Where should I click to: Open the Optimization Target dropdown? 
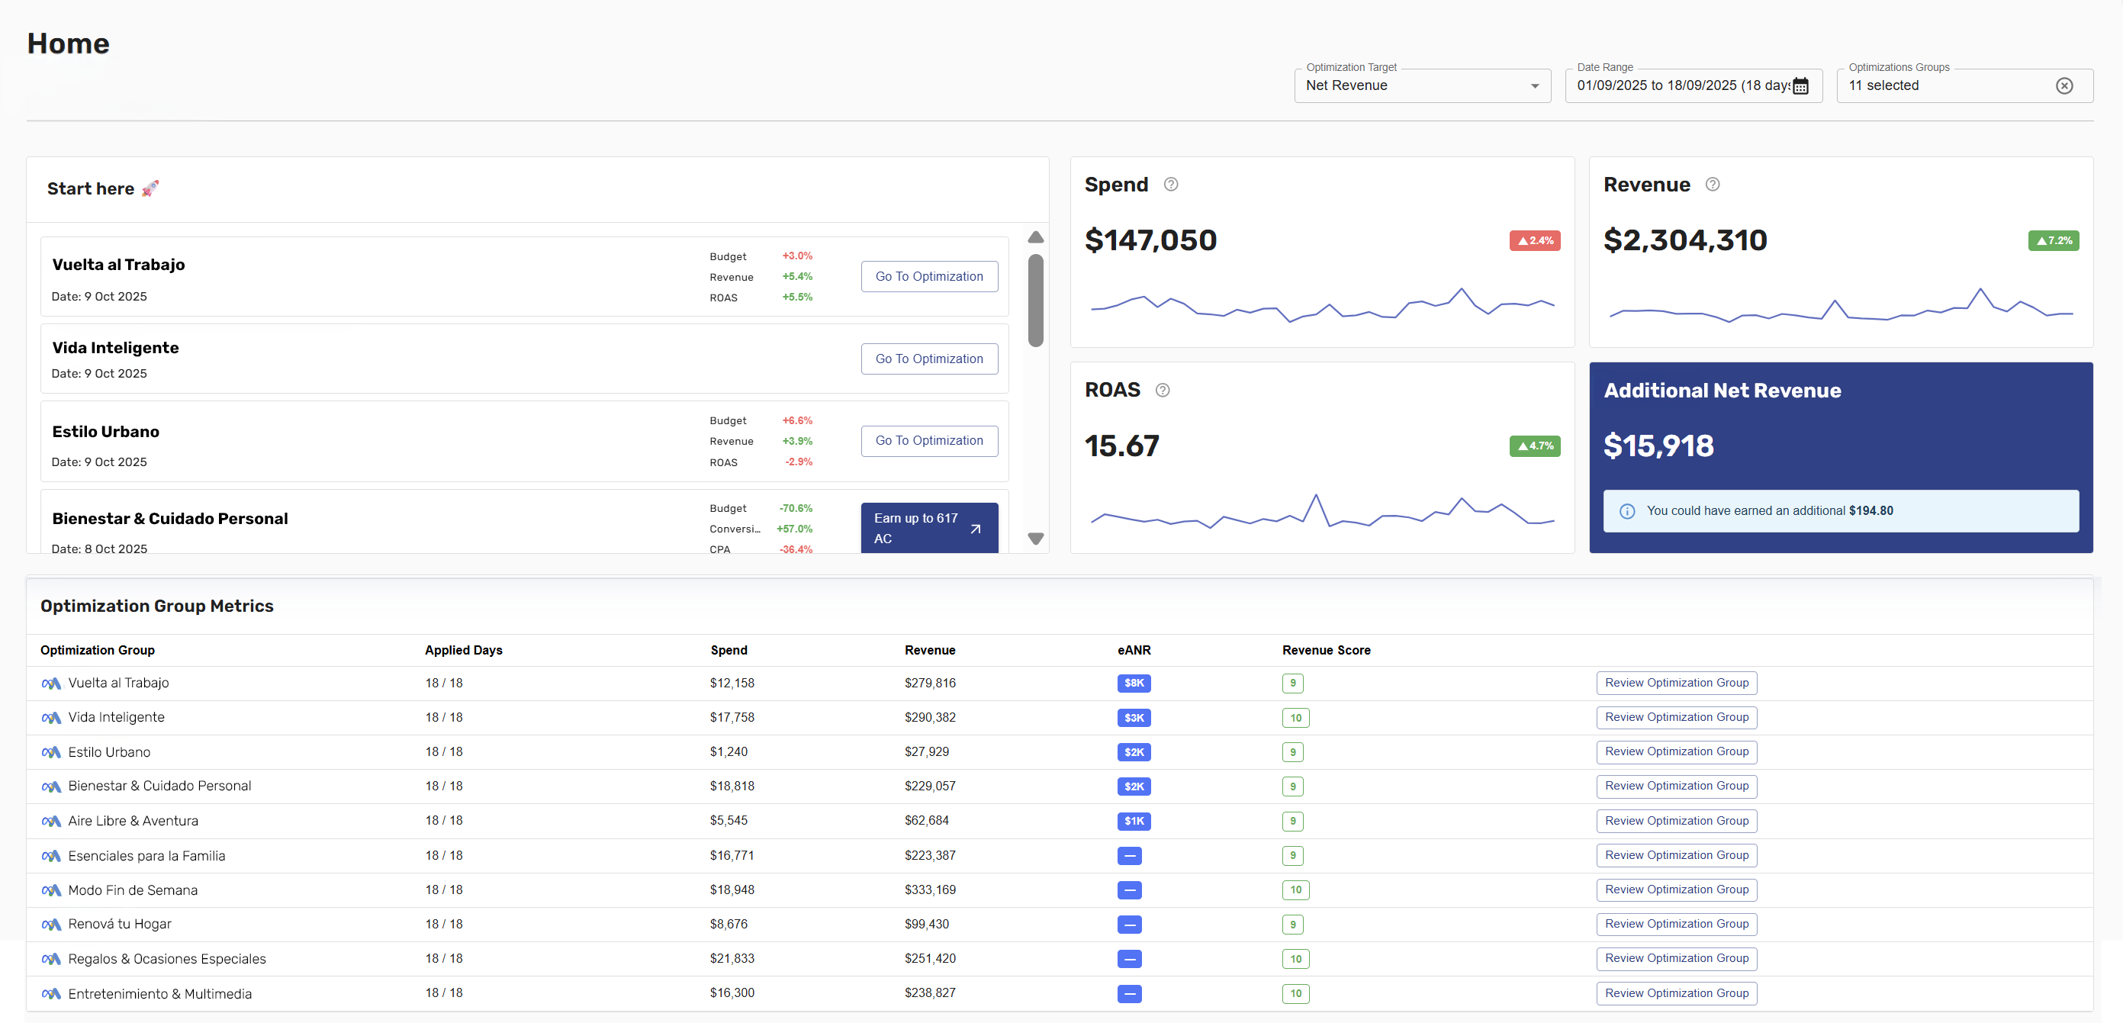(x=1422, y=85)
